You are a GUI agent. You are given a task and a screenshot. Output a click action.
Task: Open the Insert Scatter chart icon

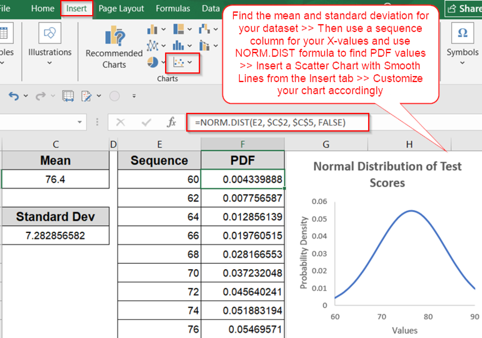coord(178,62)
